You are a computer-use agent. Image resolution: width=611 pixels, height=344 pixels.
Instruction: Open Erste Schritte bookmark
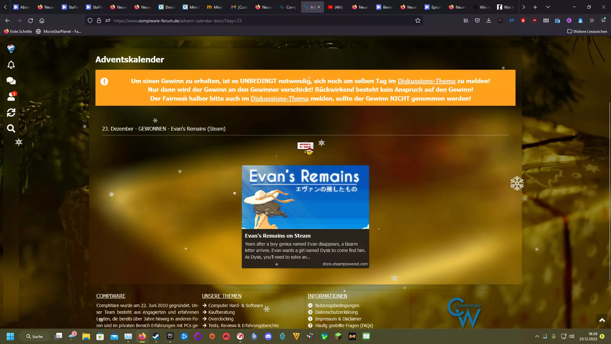tap(18, 31)
